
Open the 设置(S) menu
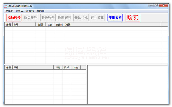coord(30,11)
